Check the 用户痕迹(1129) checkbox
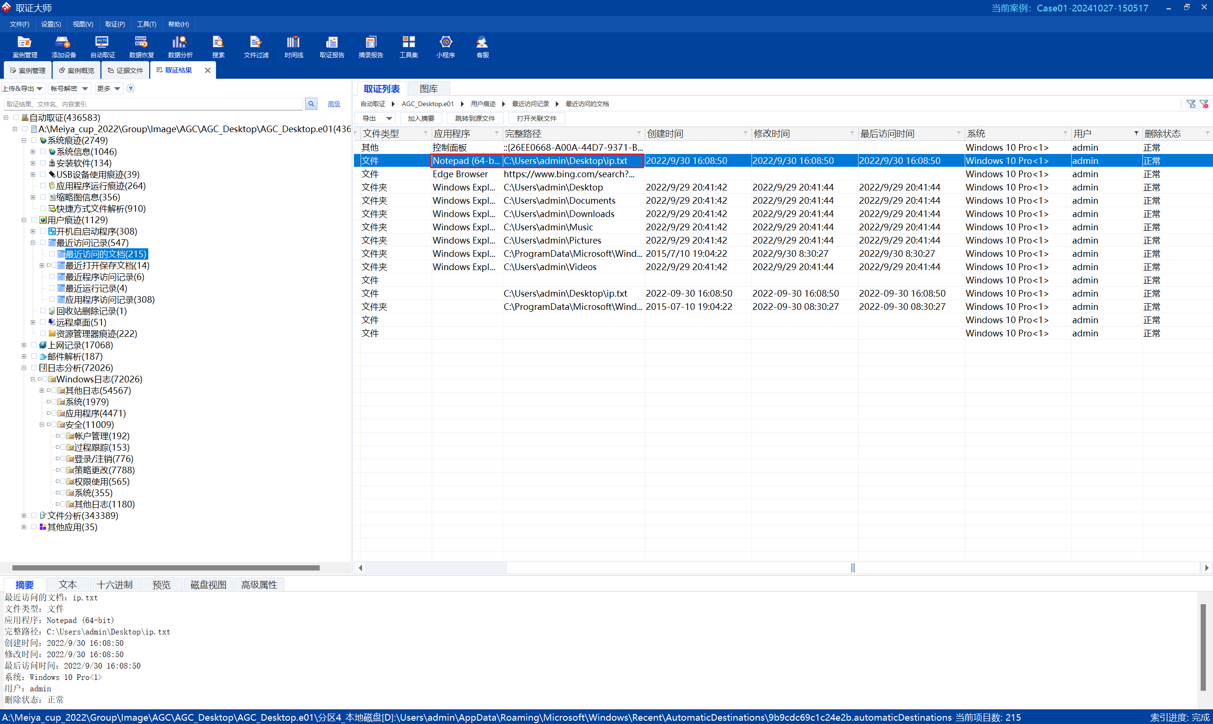 point(34,220)
